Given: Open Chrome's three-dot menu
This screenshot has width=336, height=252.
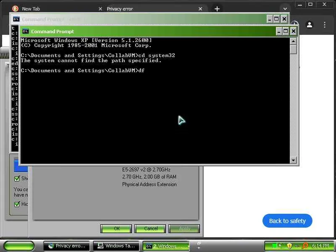Looking at the screenshot, I should pyautogui.click(x=325, y=25).
